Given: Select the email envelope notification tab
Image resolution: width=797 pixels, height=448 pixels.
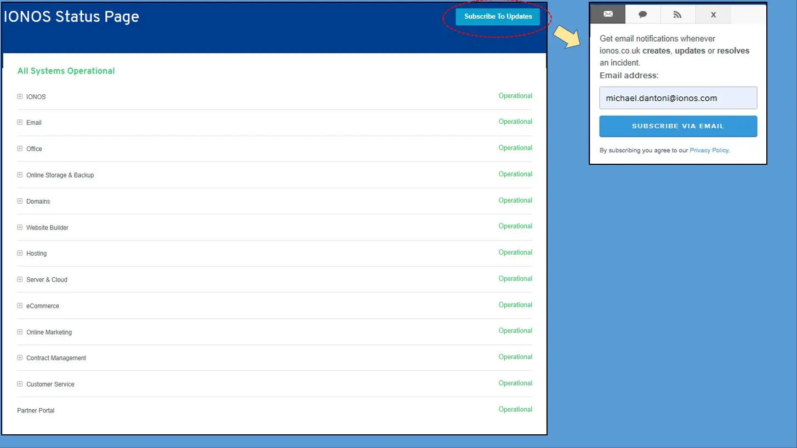Looking at the screenshot, I should click(x=608, y=15).
